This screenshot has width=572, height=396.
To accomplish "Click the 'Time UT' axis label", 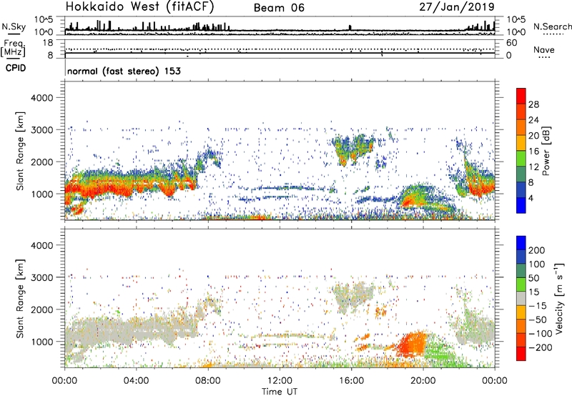I will (280, 392).
